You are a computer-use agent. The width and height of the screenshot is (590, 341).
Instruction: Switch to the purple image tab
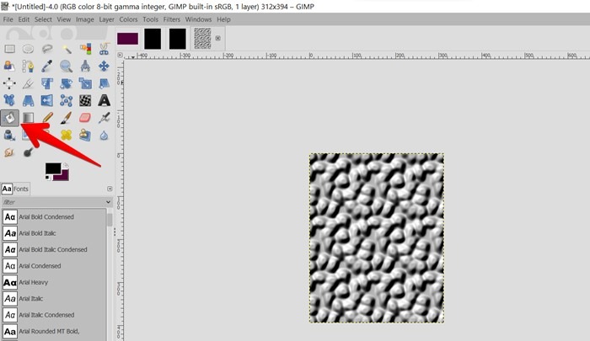point(127,39)
